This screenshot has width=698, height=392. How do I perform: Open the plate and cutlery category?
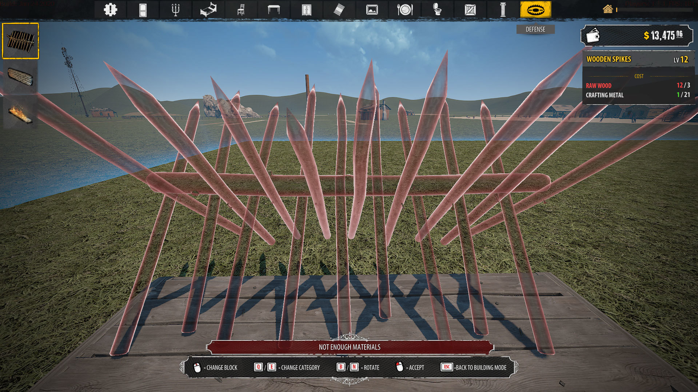(405, 9)
